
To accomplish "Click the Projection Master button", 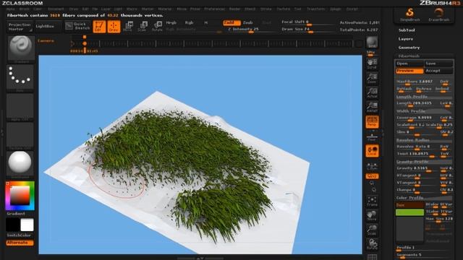I will point(20,27).
